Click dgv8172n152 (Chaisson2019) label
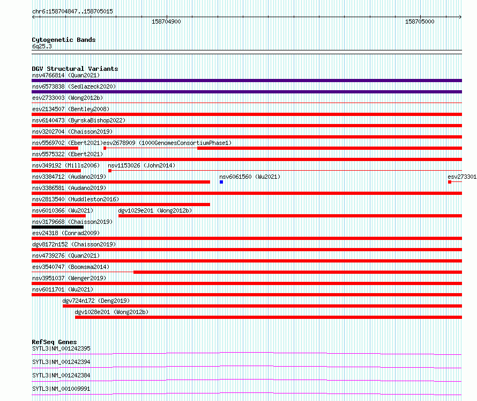The image size is (477, 401). click(74, 244)
